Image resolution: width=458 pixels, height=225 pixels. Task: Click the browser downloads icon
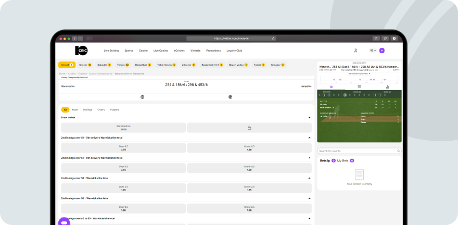(x=395, y=39)
